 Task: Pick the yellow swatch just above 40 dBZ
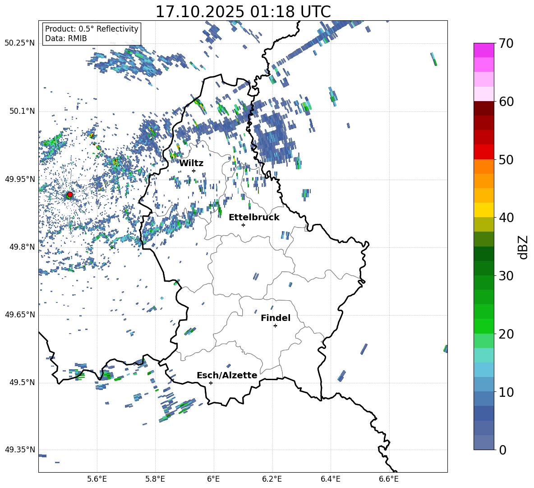[x=483, y=210]
